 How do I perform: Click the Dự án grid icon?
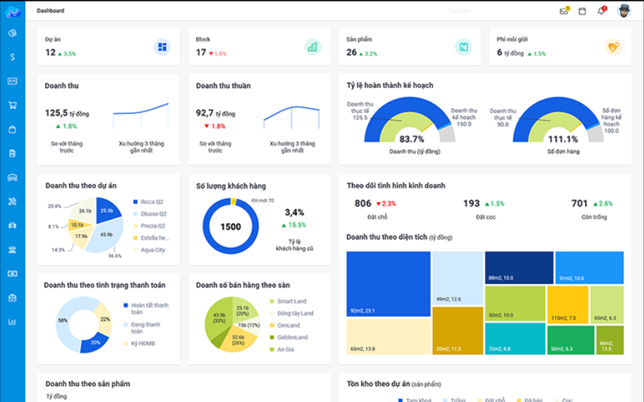(x=162, y=47)
